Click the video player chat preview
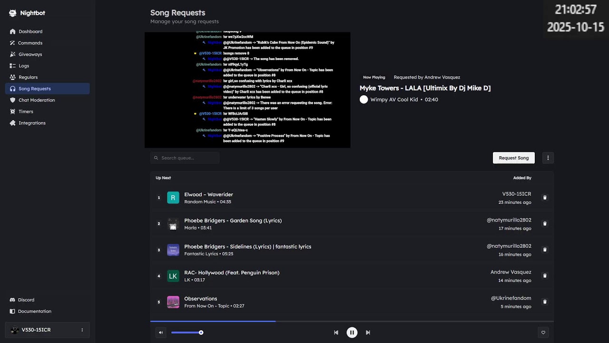The image size is (609, 343). (x=247, y=90)
